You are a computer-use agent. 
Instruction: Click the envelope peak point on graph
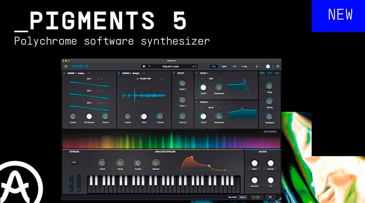[x=192, y=157]
